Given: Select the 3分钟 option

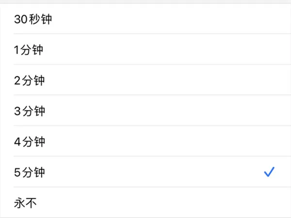Looking at the screenshot, I should 145,110.
